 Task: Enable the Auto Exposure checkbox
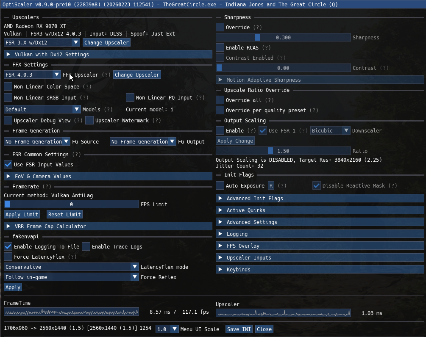pyautogui.click(x=220, y=185)
